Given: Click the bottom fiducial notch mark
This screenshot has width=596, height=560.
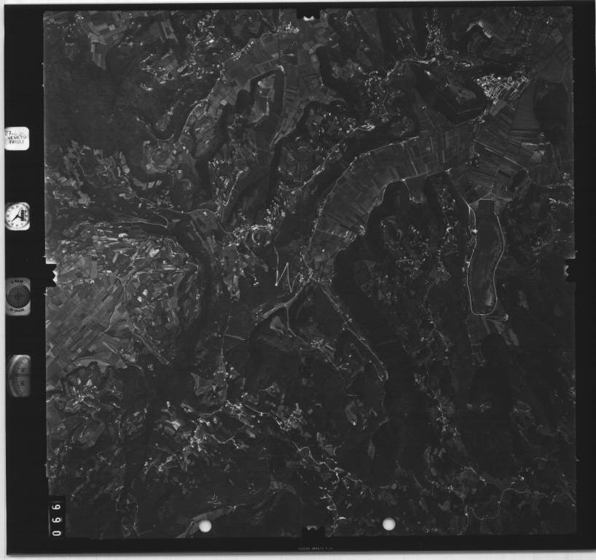Looking at the screenshot, I should [313, 534].
